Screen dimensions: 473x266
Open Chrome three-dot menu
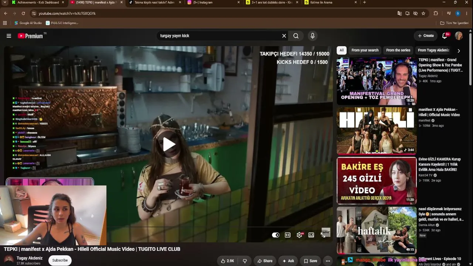[x=467, y=13]
